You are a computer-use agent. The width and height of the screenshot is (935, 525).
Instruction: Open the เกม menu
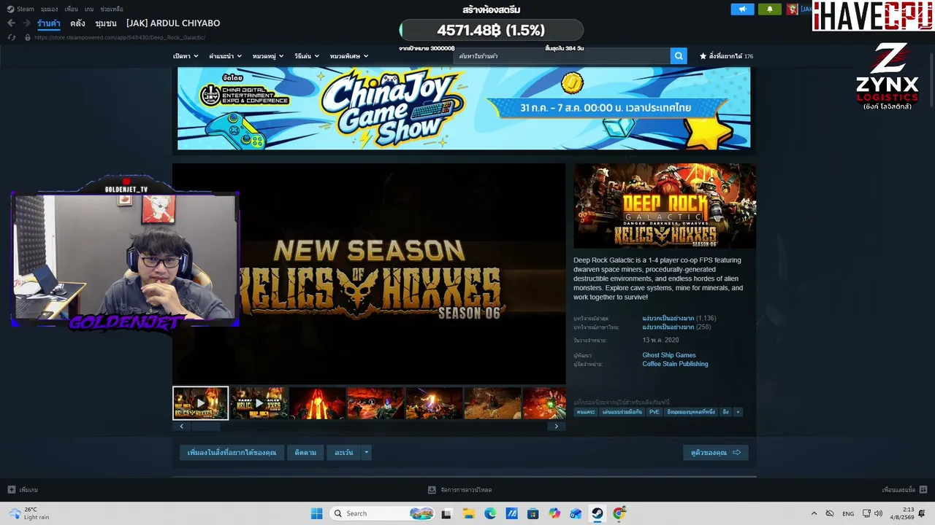click(89, 9)
